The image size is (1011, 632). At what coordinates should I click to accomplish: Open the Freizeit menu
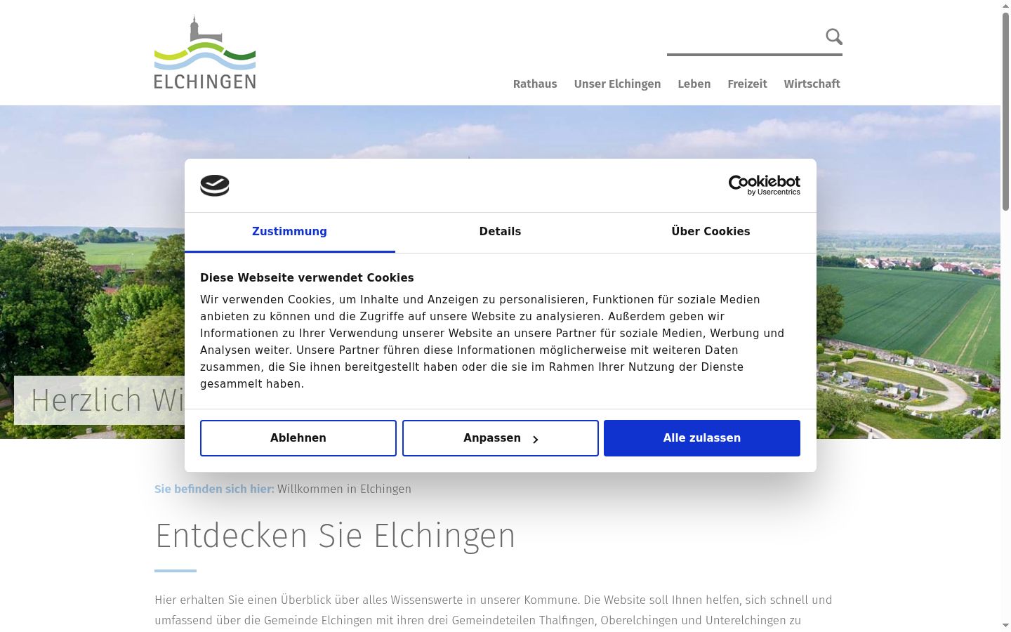(747, 84)
